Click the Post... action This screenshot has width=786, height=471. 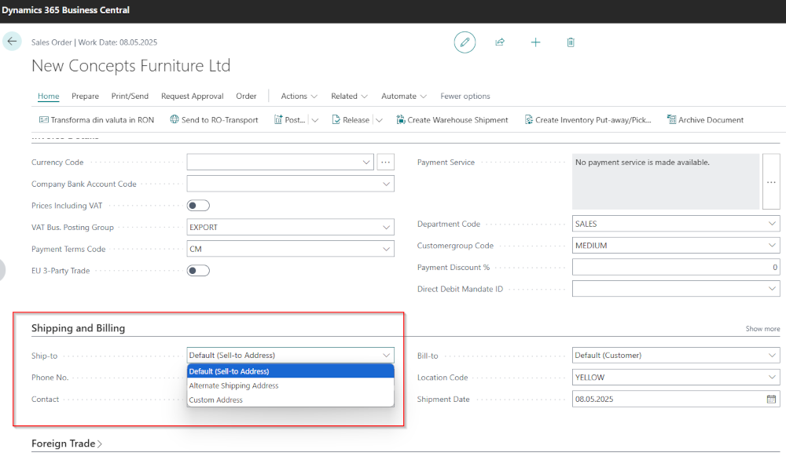tap(290, 119)
